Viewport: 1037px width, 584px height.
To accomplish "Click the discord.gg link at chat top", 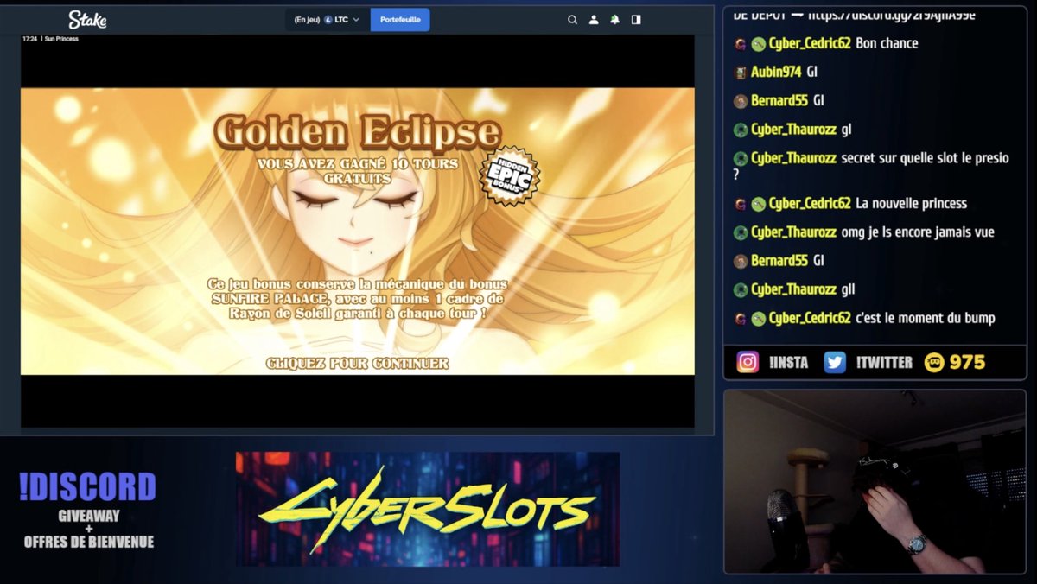I will click(x=892, y=16).
